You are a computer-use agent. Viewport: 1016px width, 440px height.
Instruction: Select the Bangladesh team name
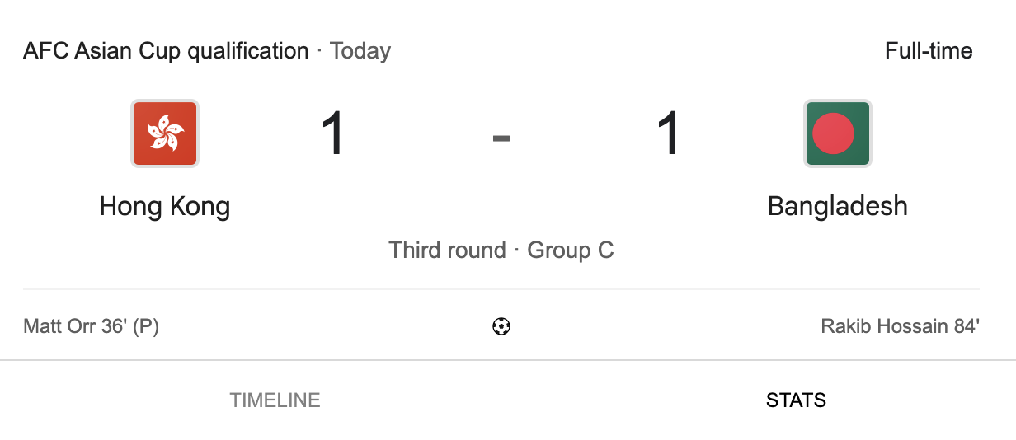pos(837,206)
